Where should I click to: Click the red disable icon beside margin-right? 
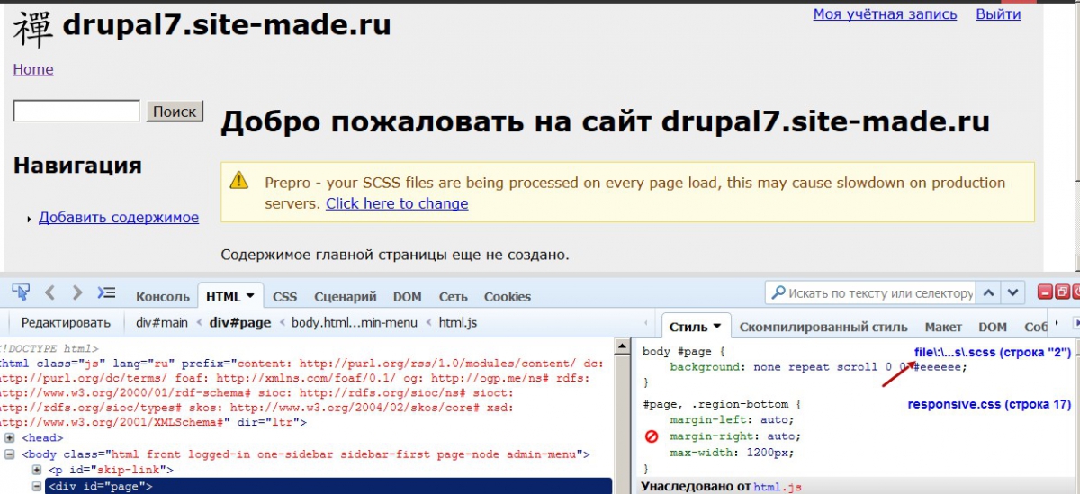tap(652, 436)
